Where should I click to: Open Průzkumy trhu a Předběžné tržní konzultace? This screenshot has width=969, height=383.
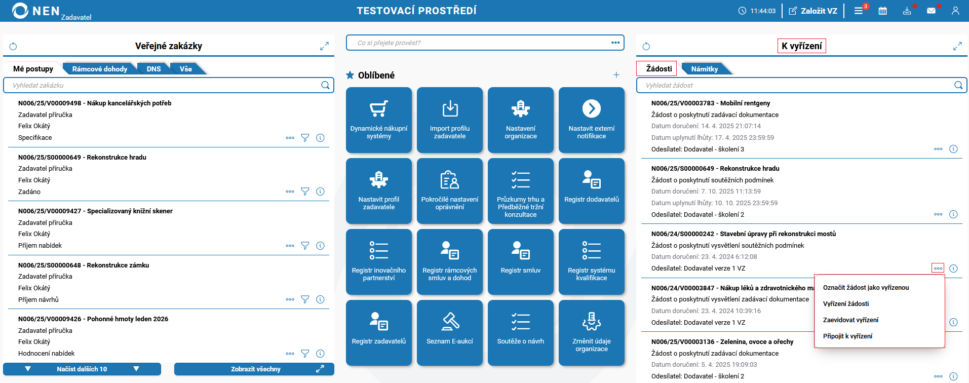(x=521, y=191)
